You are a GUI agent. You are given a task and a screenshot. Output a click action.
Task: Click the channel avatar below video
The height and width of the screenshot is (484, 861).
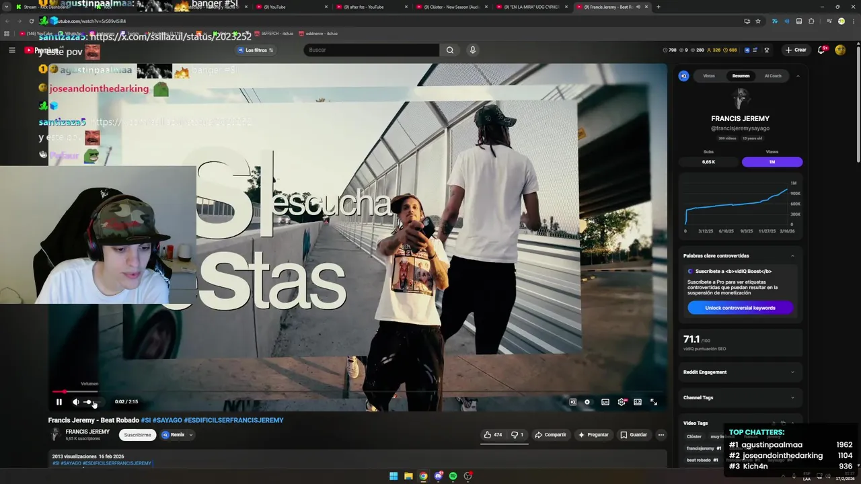pyautogui.click(x=55, y=435)
